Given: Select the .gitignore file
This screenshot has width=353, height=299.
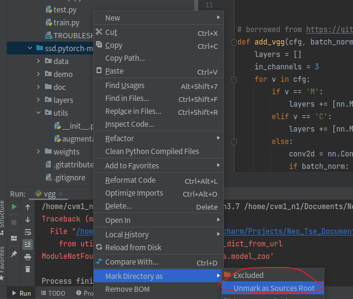Looking at the screenshot, I should coord(65,177).
